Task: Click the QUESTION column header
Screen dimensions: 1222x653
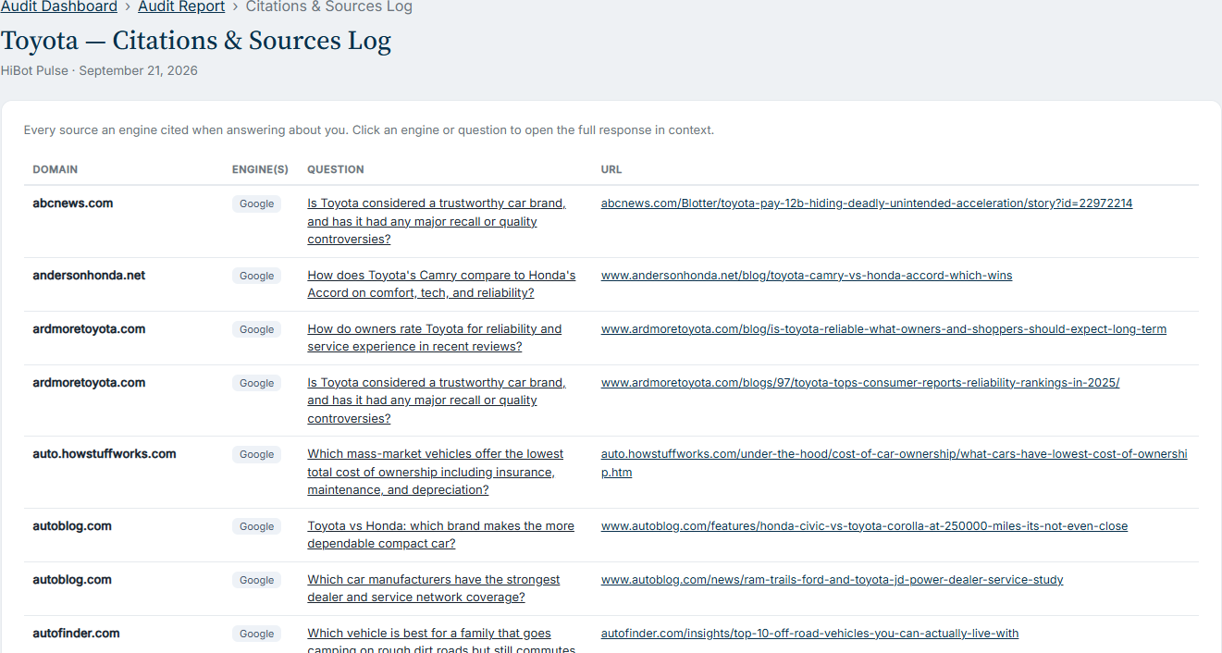Action: [336, 169]
